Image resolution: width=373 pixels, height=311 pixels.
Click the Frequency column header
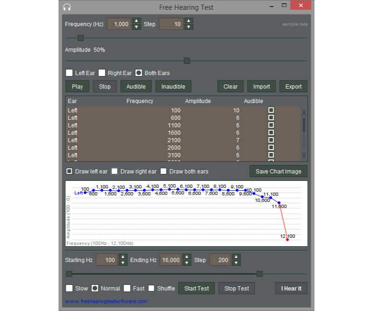tap(139, 101)
